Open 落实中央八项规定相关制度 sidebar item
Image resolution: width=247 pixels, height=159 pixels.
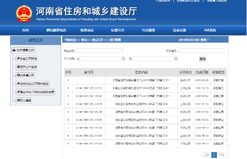pos(36,92)
